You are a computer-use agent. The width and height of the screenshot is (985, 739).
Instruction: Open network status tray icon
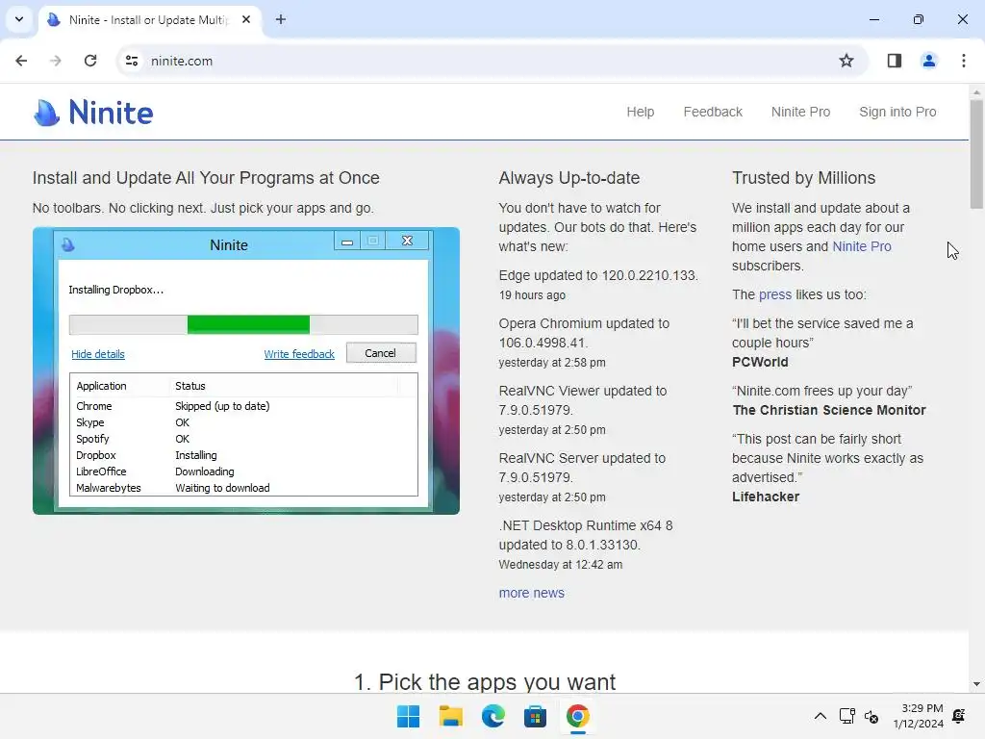pyautogui.click(x=846, y=716)
